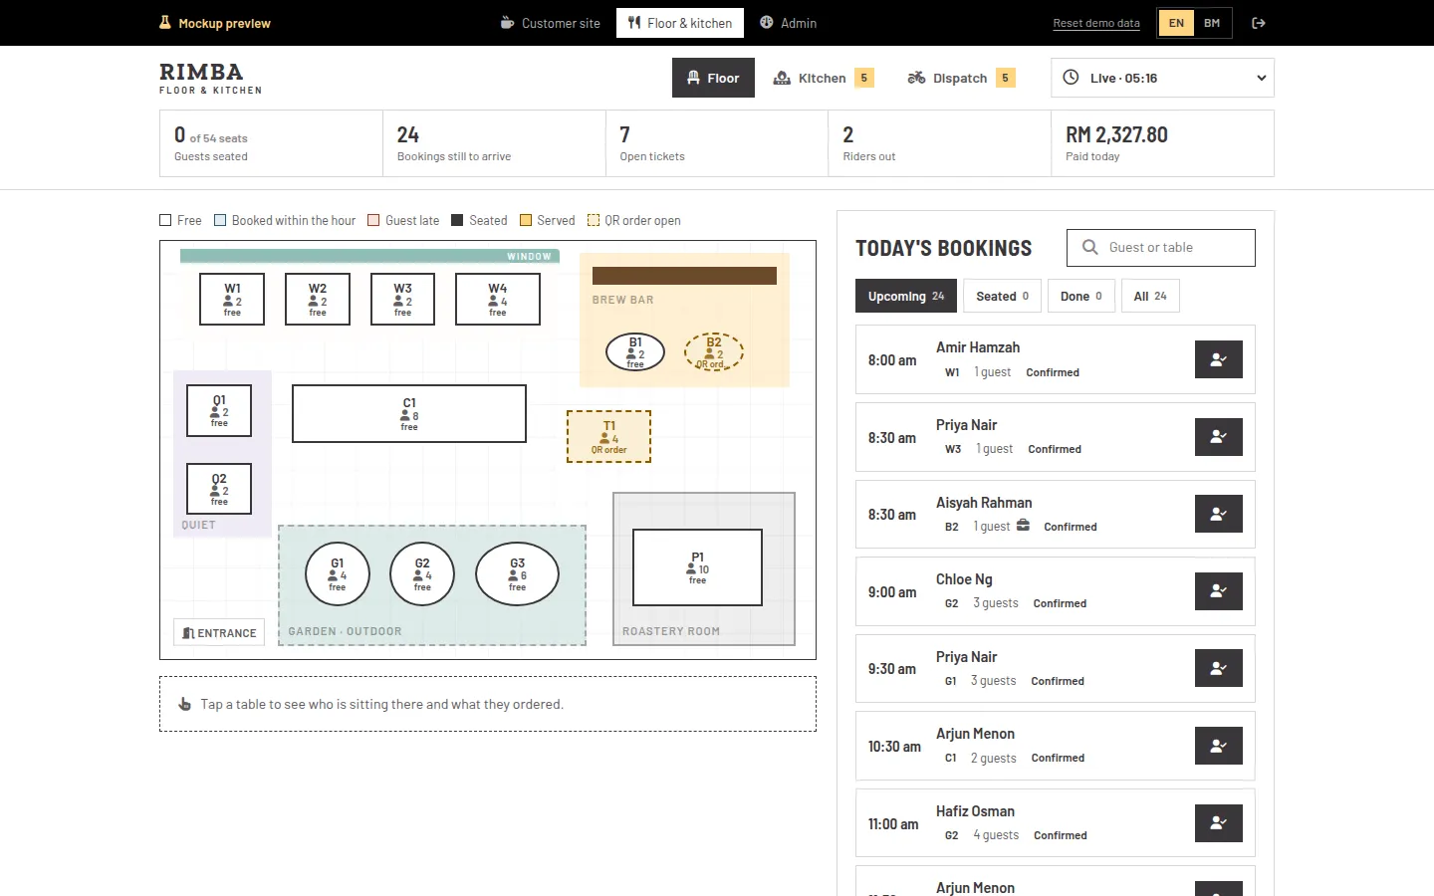This screenshot has width=1434, height=896.
Task: Click the Chloe Ng guest name
Action: [964, 579]
